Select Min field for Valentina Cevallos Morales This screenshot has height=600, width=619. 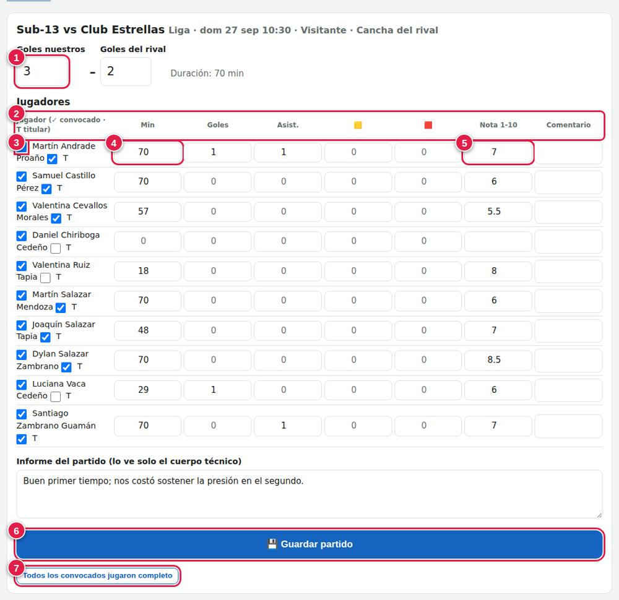(148, 212)
